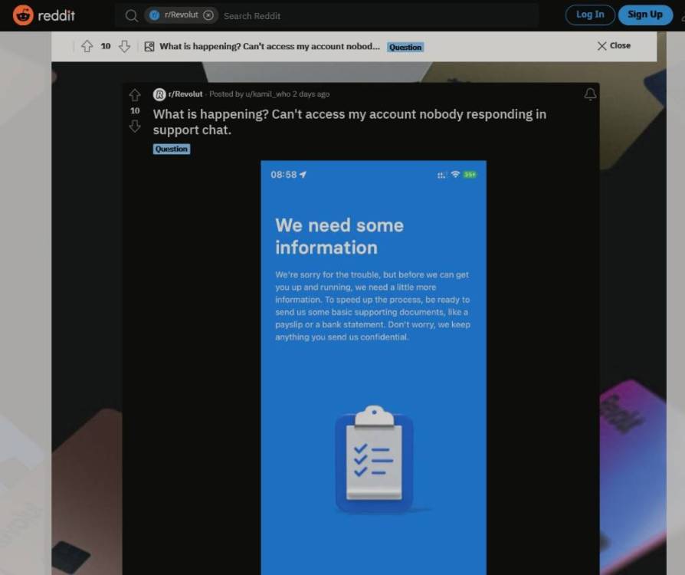Open the r/Revolut subreddit link
685x575 pixels.
click(x=185, y=94)
